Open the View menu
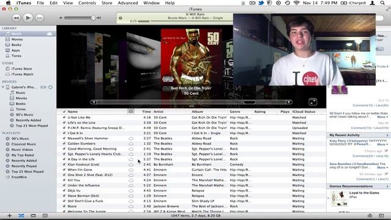The width and height of the screenshot is (391, 220). [x=68, y=3]
